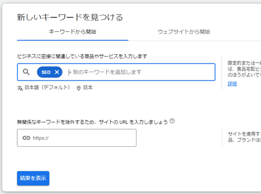Screen dimensions: 261x194
Task: Click the link chain icon in URL field
Action: [x=26, y=138]
